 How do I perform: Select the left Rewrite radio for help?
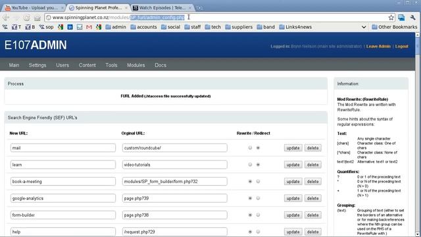pyautogui.click(x=250, y=232)
